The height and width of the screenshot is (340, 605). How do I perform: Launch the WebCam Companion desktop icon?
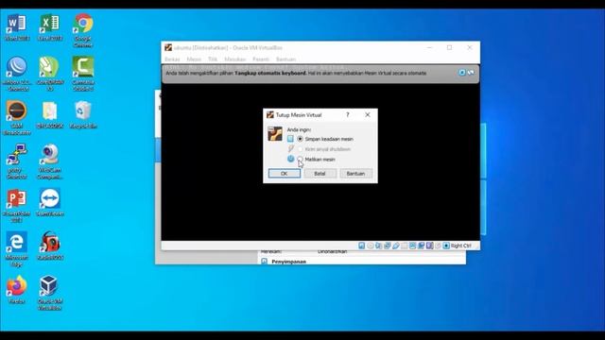(50, 161)
